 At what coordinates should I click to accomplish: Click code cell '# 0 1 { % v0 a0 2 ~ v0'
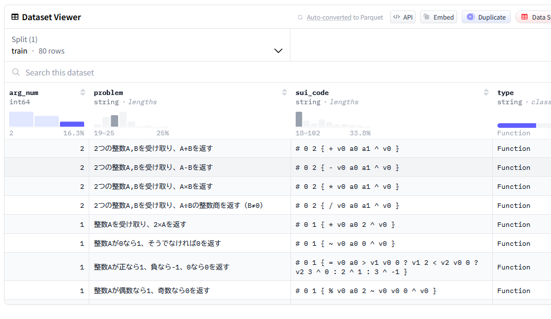(392, 291)
